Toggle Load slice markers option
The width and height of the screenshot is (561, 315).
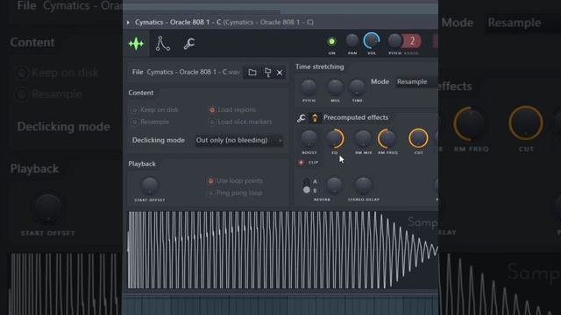coord(240,122)
